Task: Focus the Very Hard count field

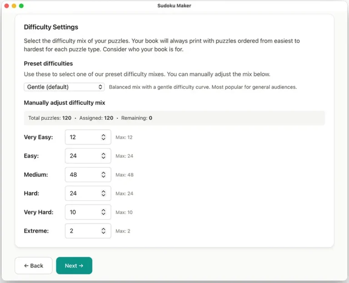Action: click(82, 212)
